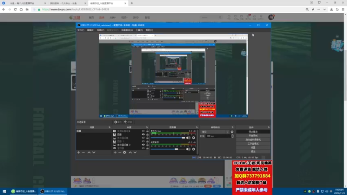The height and width of the screenshot is (195, 347).
Task: Toggle visibility of 图像 source
Action: pos(143,134)
